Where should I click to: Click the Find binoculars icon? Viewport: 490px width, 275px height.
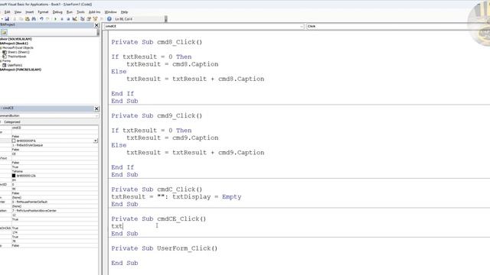pyautogui.click(x=34, y=19)
